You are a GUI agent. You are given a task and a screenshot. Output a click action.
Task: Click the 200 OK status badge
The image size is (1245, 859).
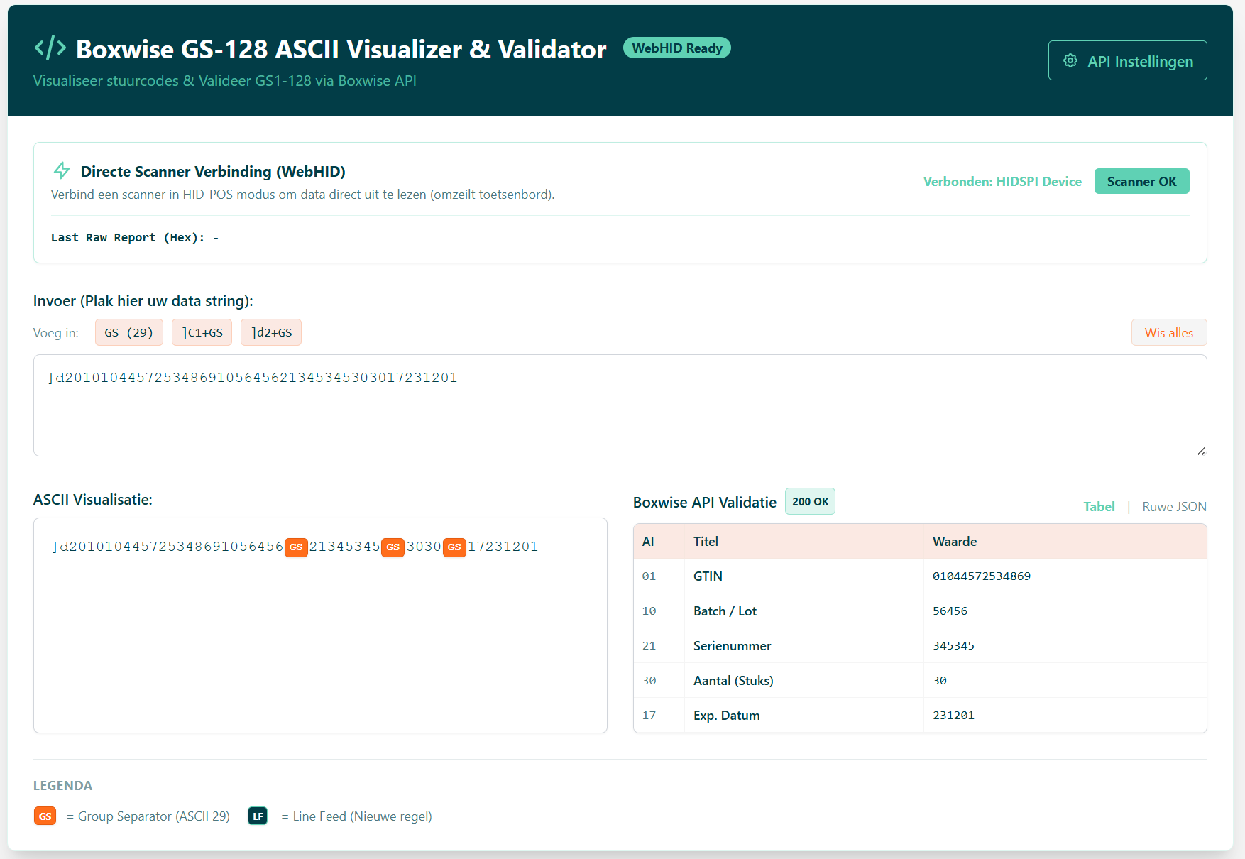pos(810,502)
